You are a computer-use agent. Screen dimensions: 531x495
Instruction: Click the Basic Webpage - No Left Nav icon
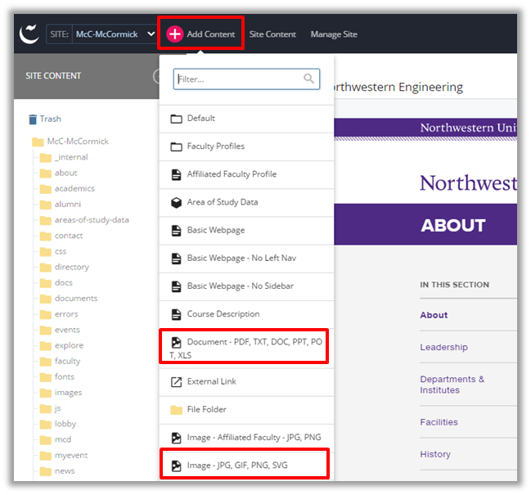pos(176,259)
